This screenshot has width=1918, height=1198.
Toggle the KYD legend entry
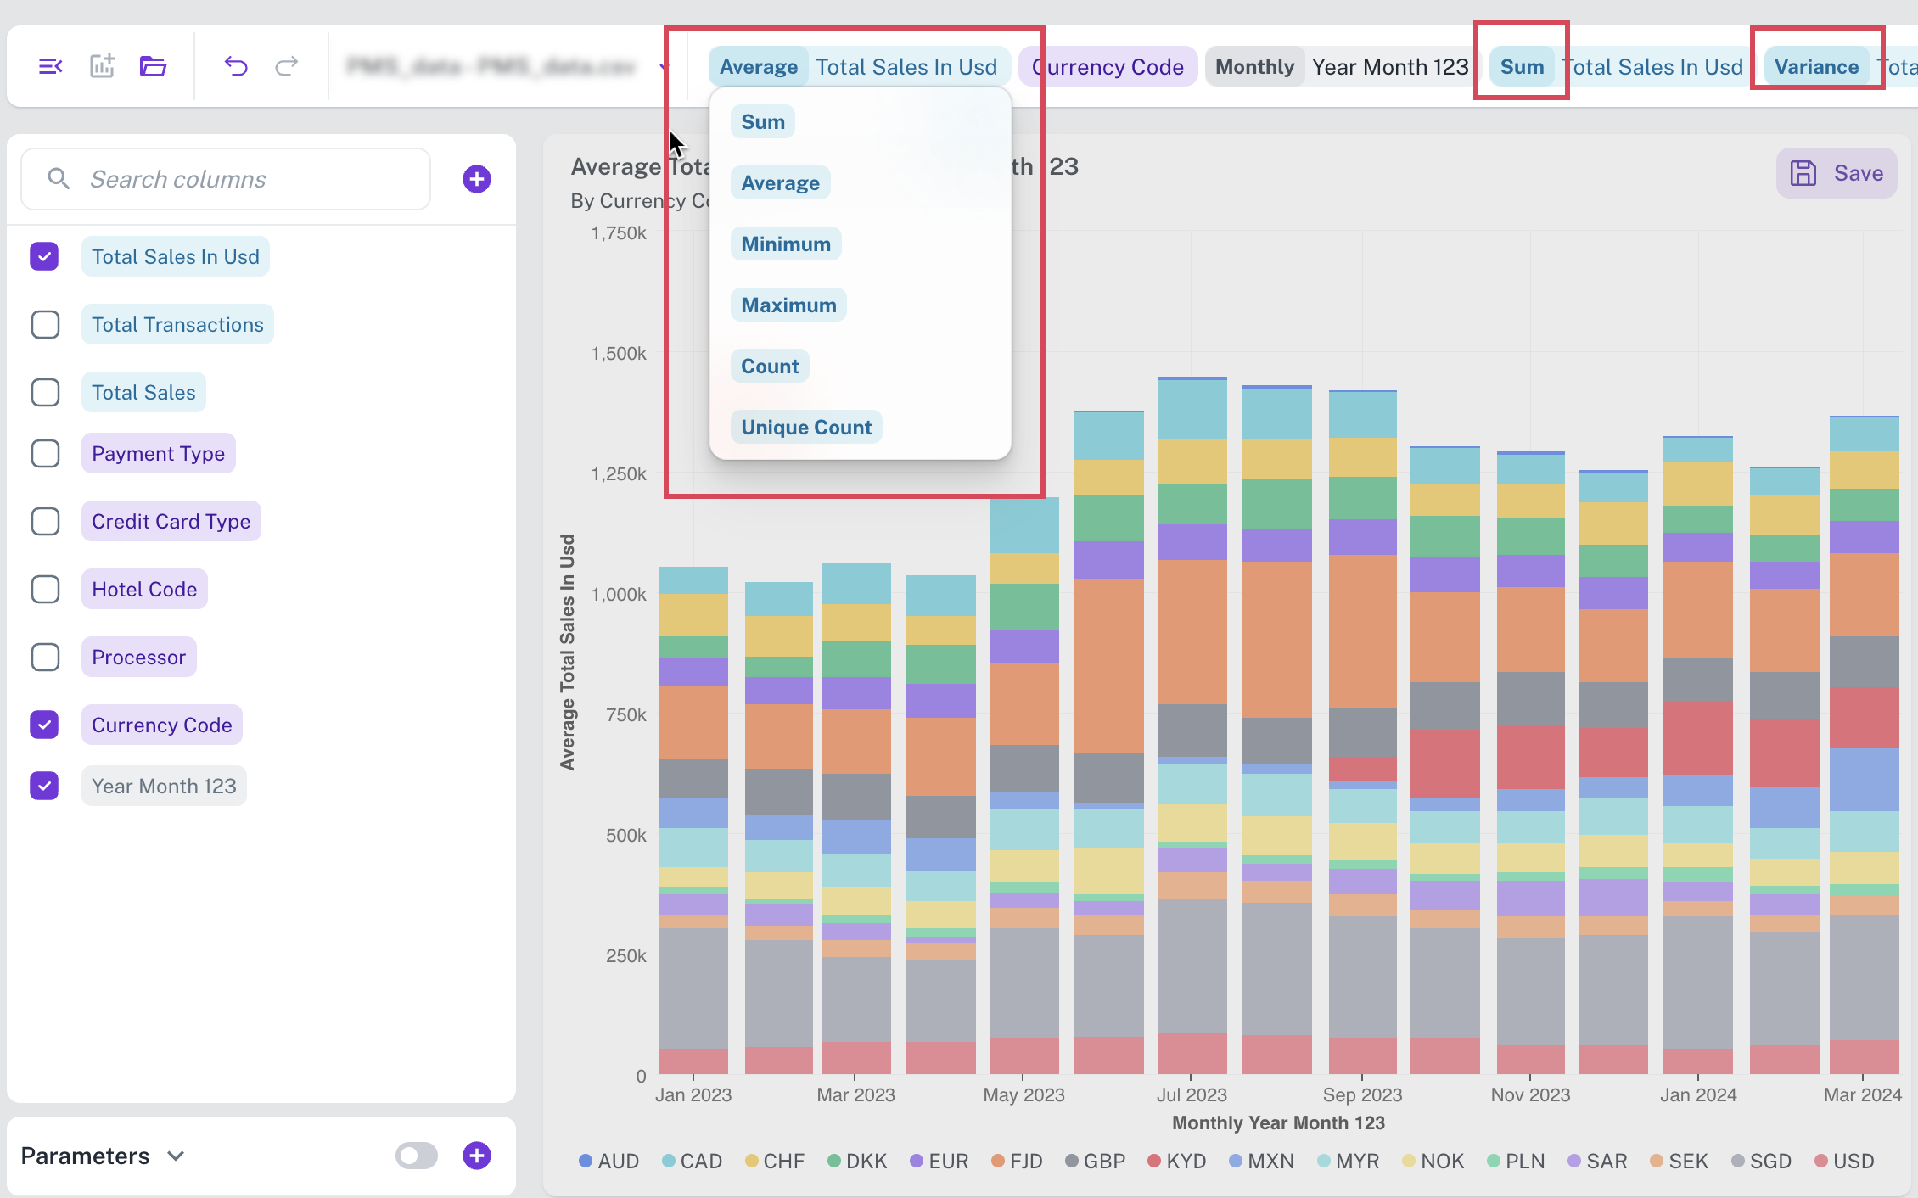click(x=1176, y=1161)
